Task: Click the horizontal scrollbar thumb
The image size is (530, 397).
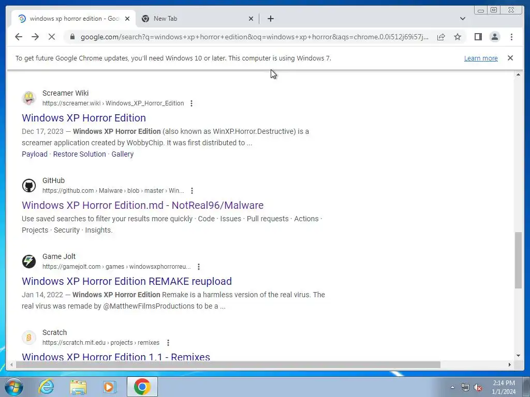Action: 228,364
